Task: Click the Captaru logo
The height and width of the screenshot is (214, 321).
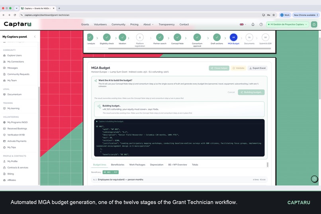Action: pos(18,24)
